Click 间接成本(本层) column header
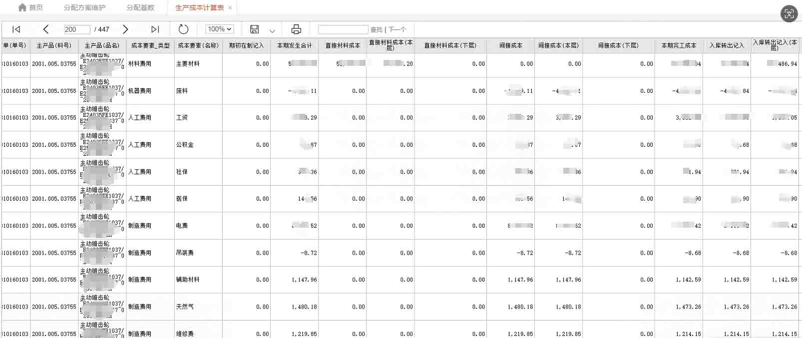Screen dimensions: 802x338 [558, 45]
